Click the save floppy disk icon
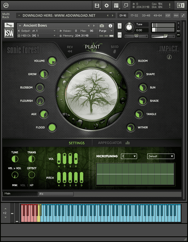 [97, 6]
